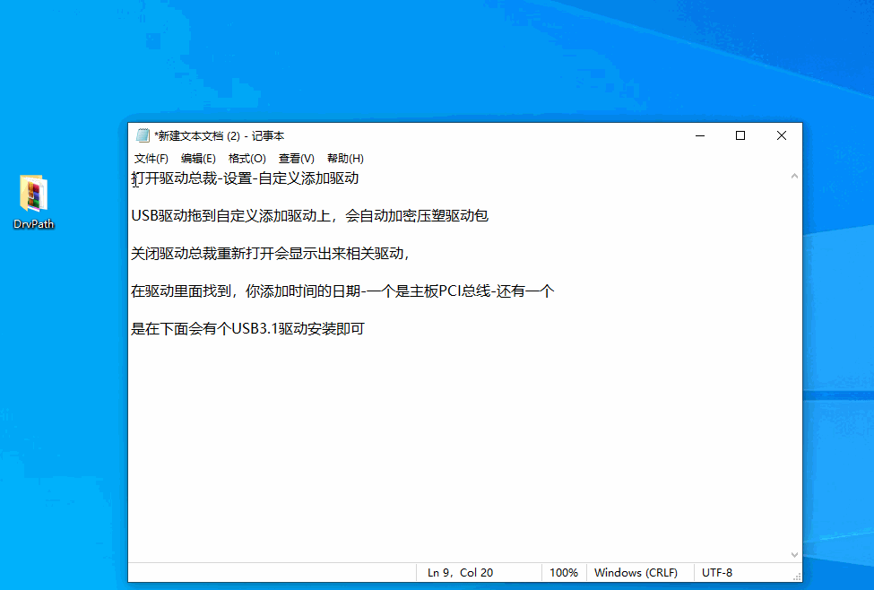Viewport: 874px width, 590px height.
Task: Open the 查看(V) menu
Action: click(x=296, y=158)
